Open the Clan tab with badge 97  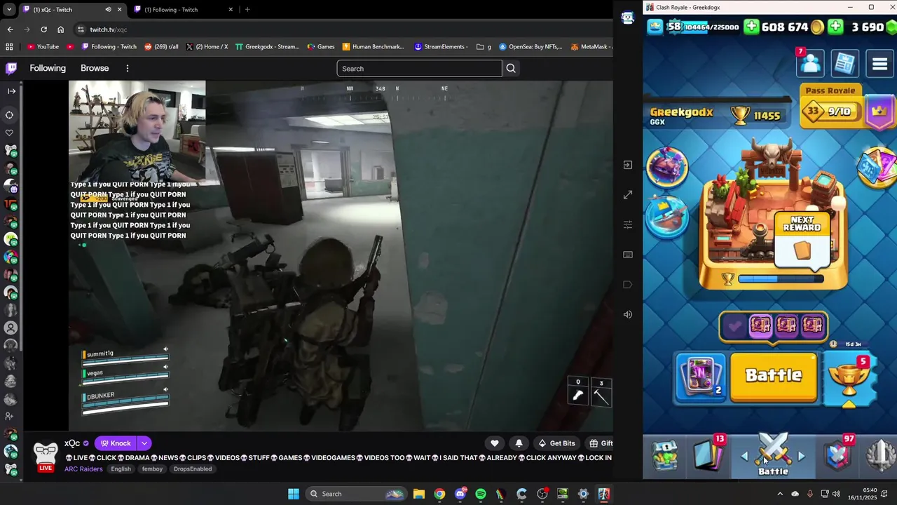[838, 456]
